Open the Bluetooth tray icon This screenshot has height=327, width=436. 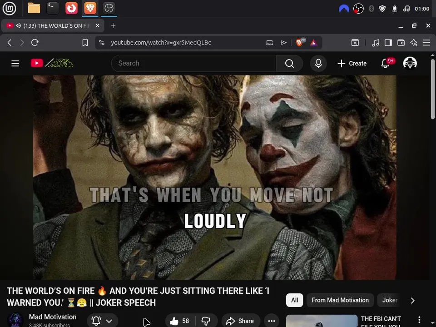[x=371, y=9]
